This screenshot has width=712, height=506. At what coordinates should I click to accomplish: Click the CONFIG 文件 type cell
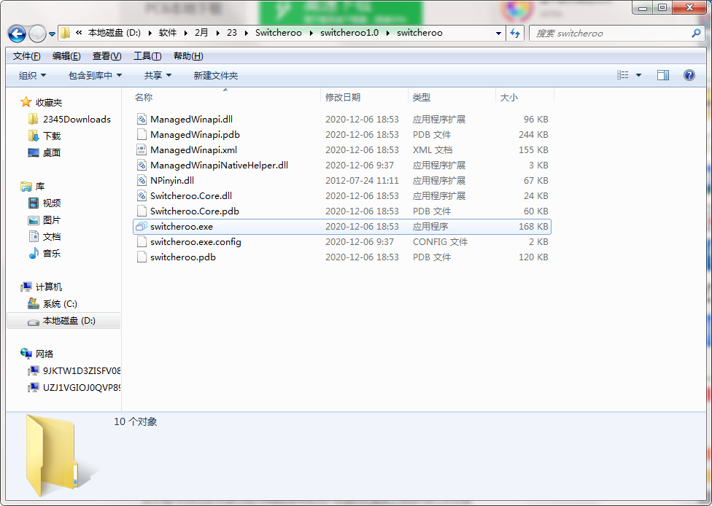pos(440,241)
